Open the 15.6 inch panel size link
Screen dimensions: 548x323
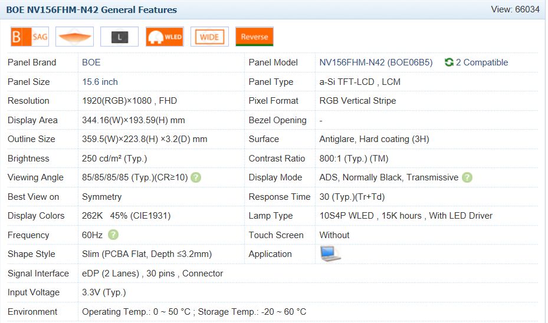pyautogui.click(x=100, y=82)
